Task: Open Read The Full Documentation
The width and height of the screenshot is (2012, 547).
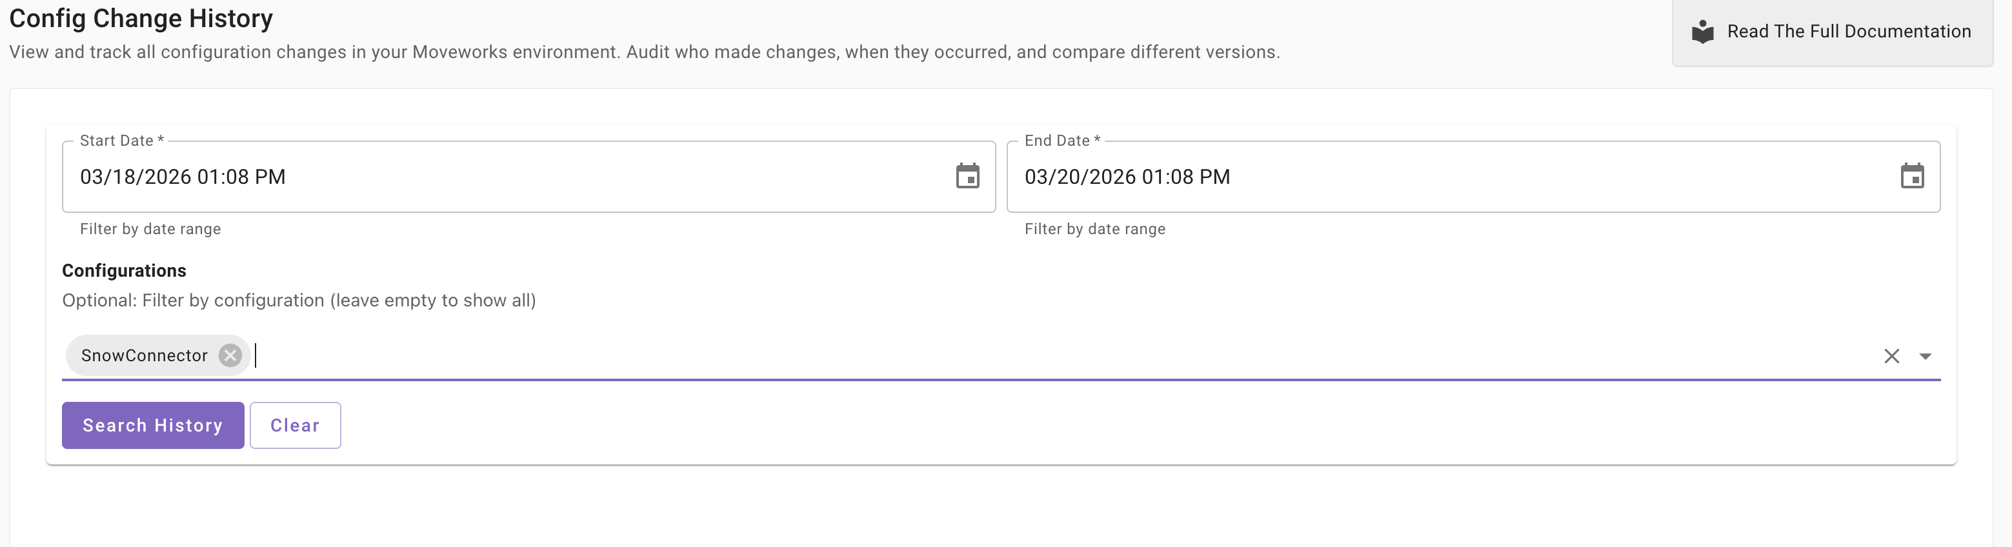Action: pos(1848,32)
